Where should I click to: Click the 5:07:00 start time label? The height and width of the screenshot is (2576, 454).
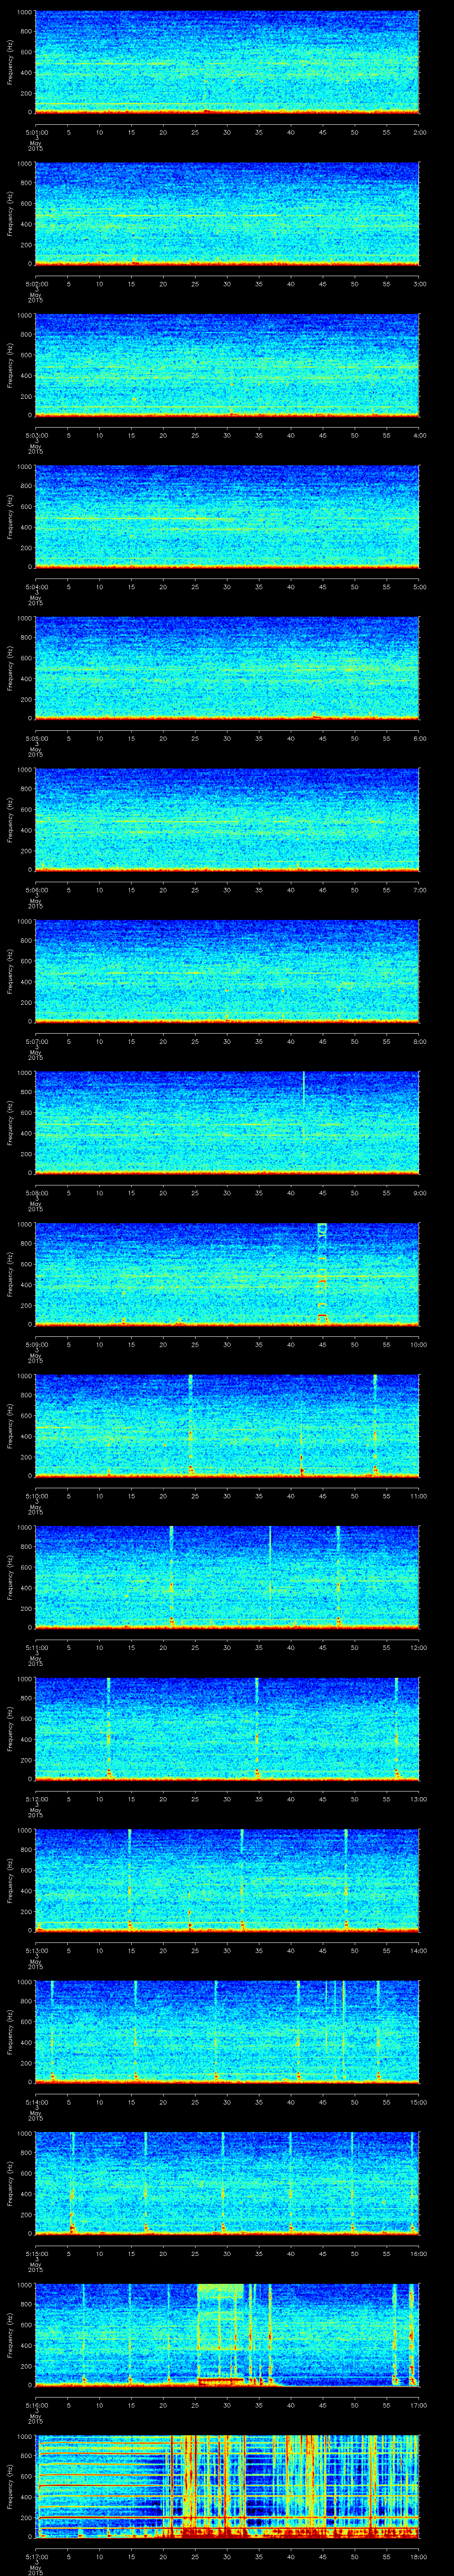point(37,1042)
